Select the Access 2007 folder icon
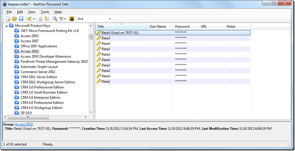This screenshot has width=295, height=151. point(17,41)
